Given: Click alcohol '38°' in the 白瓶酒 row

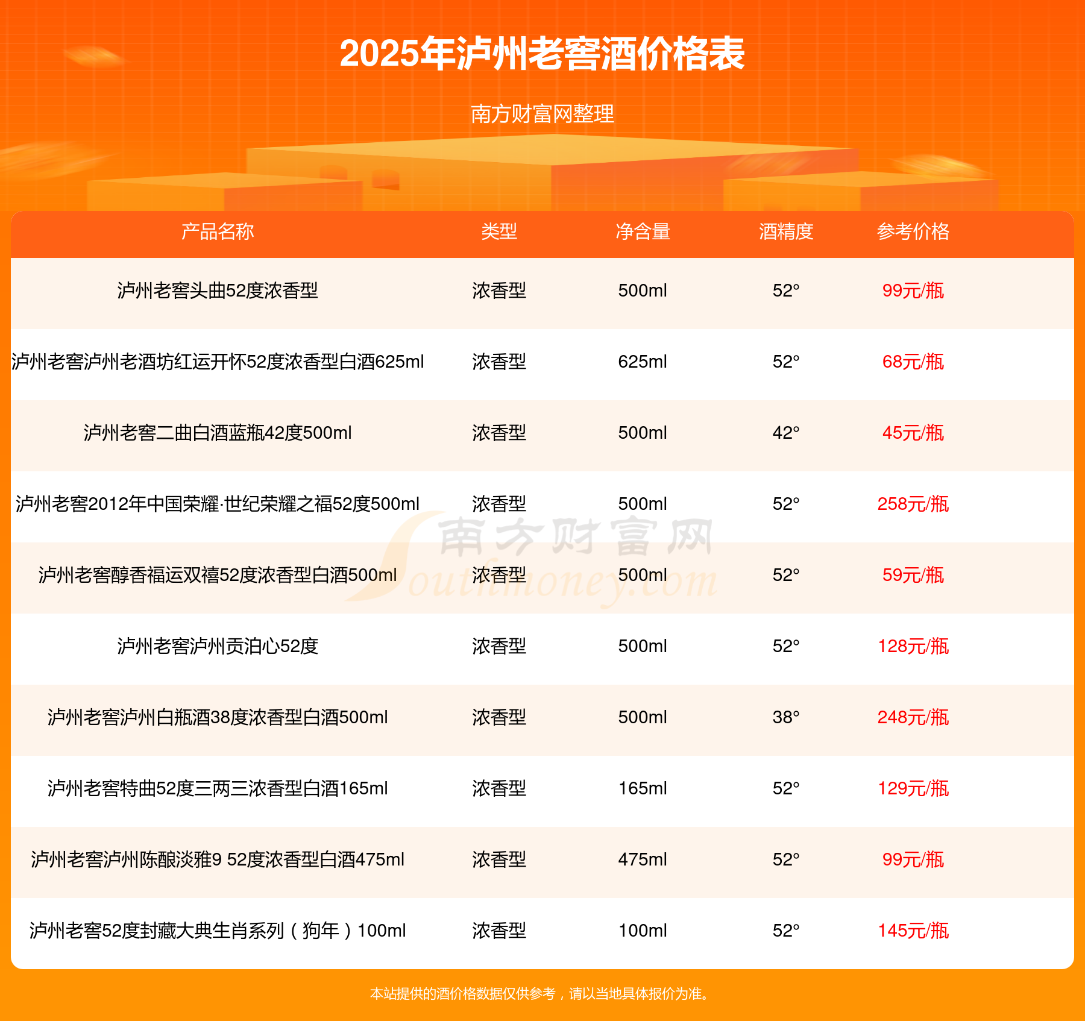Looking at the screenshot, I should (x=786, y=717).
